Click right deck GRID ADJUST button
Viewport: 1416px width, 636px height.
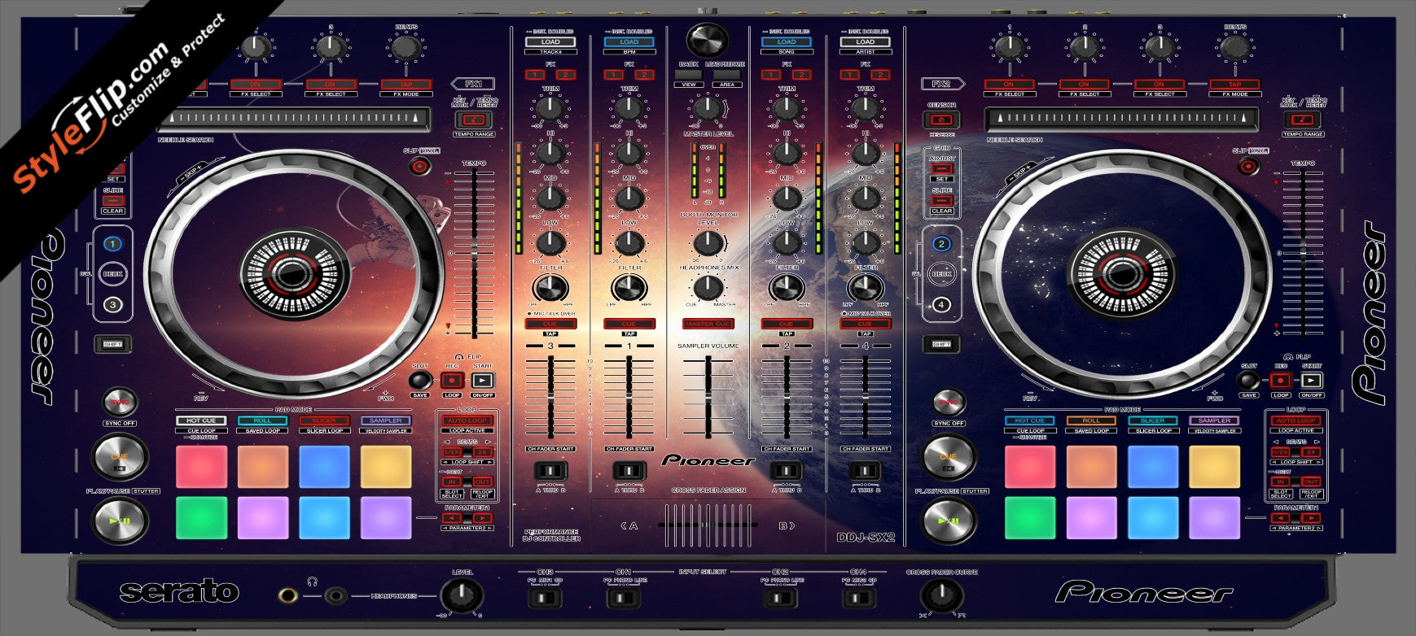click(x=942, y=168)
